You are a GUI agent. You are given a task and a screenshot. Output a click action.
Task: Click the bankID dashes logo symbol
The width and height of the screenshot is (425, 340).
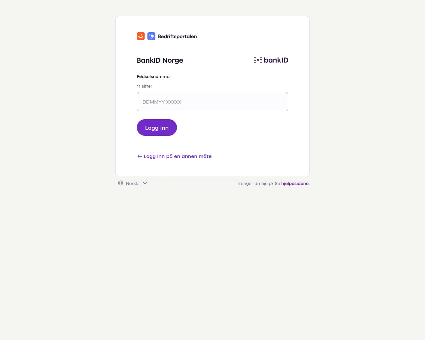pos(258,60)
